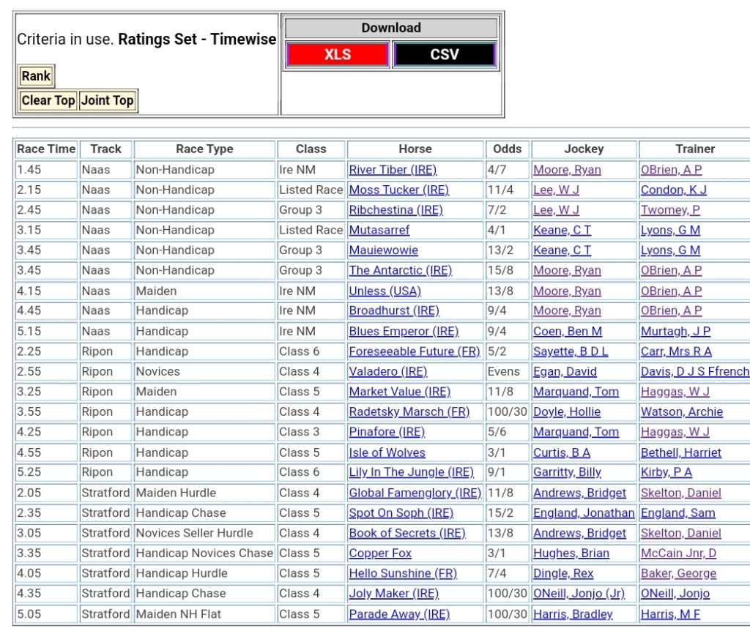Viewport: 750px width, 634px height.
Task: Download ratings as XLS file
Action: [x=338, y=55]
